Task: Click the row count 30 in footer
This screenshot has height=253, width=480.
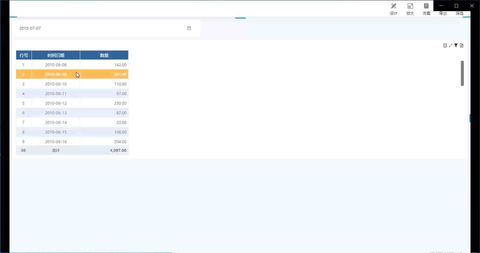Action: pos(23,150)
